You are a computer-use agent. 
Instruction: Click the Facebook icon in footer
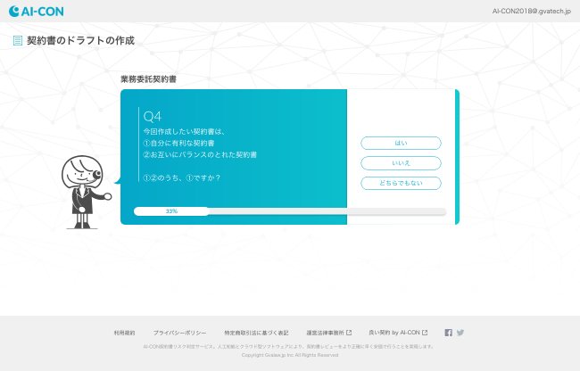(x=449, y=333)
